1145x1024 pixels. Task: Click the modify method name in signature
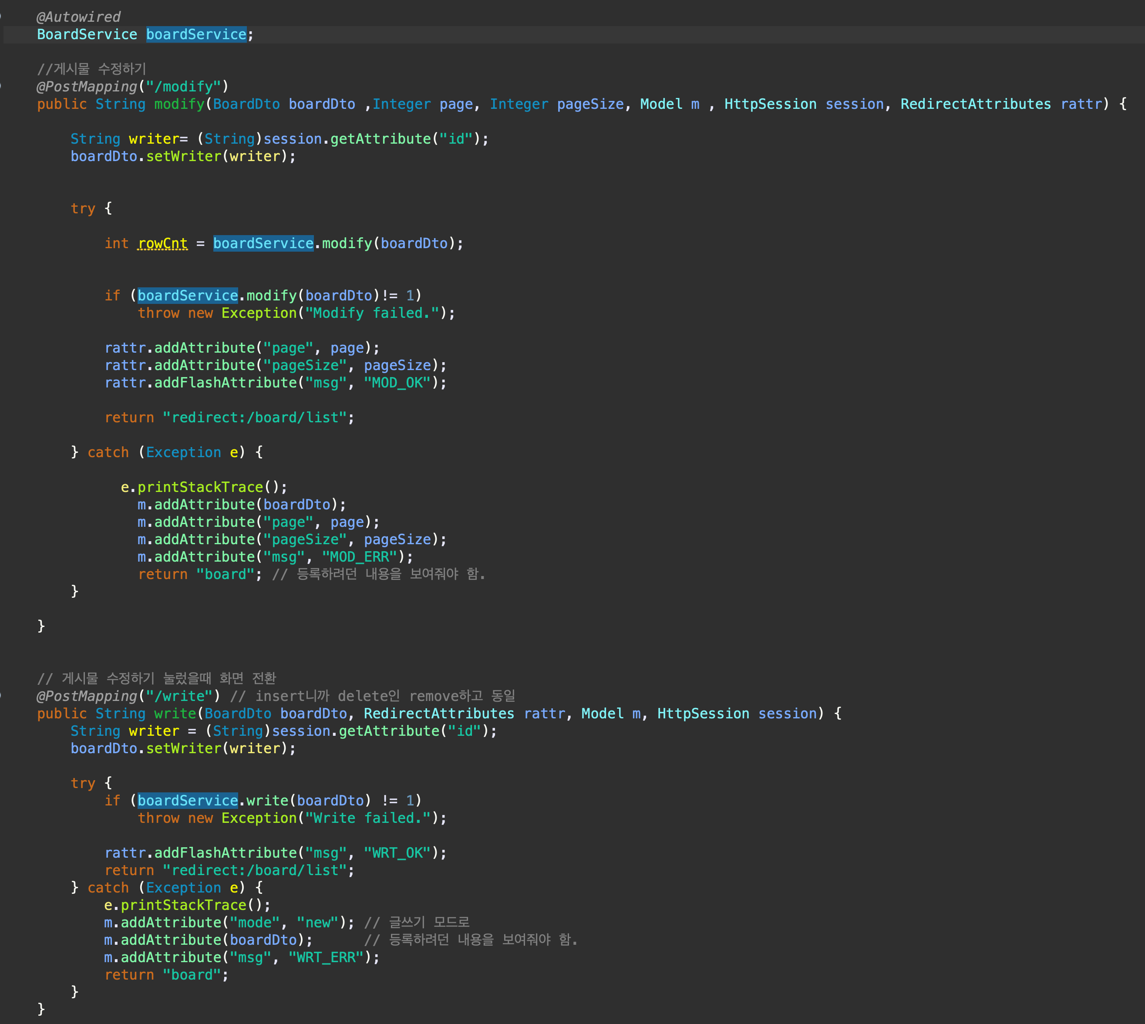[x=179, y=104]
